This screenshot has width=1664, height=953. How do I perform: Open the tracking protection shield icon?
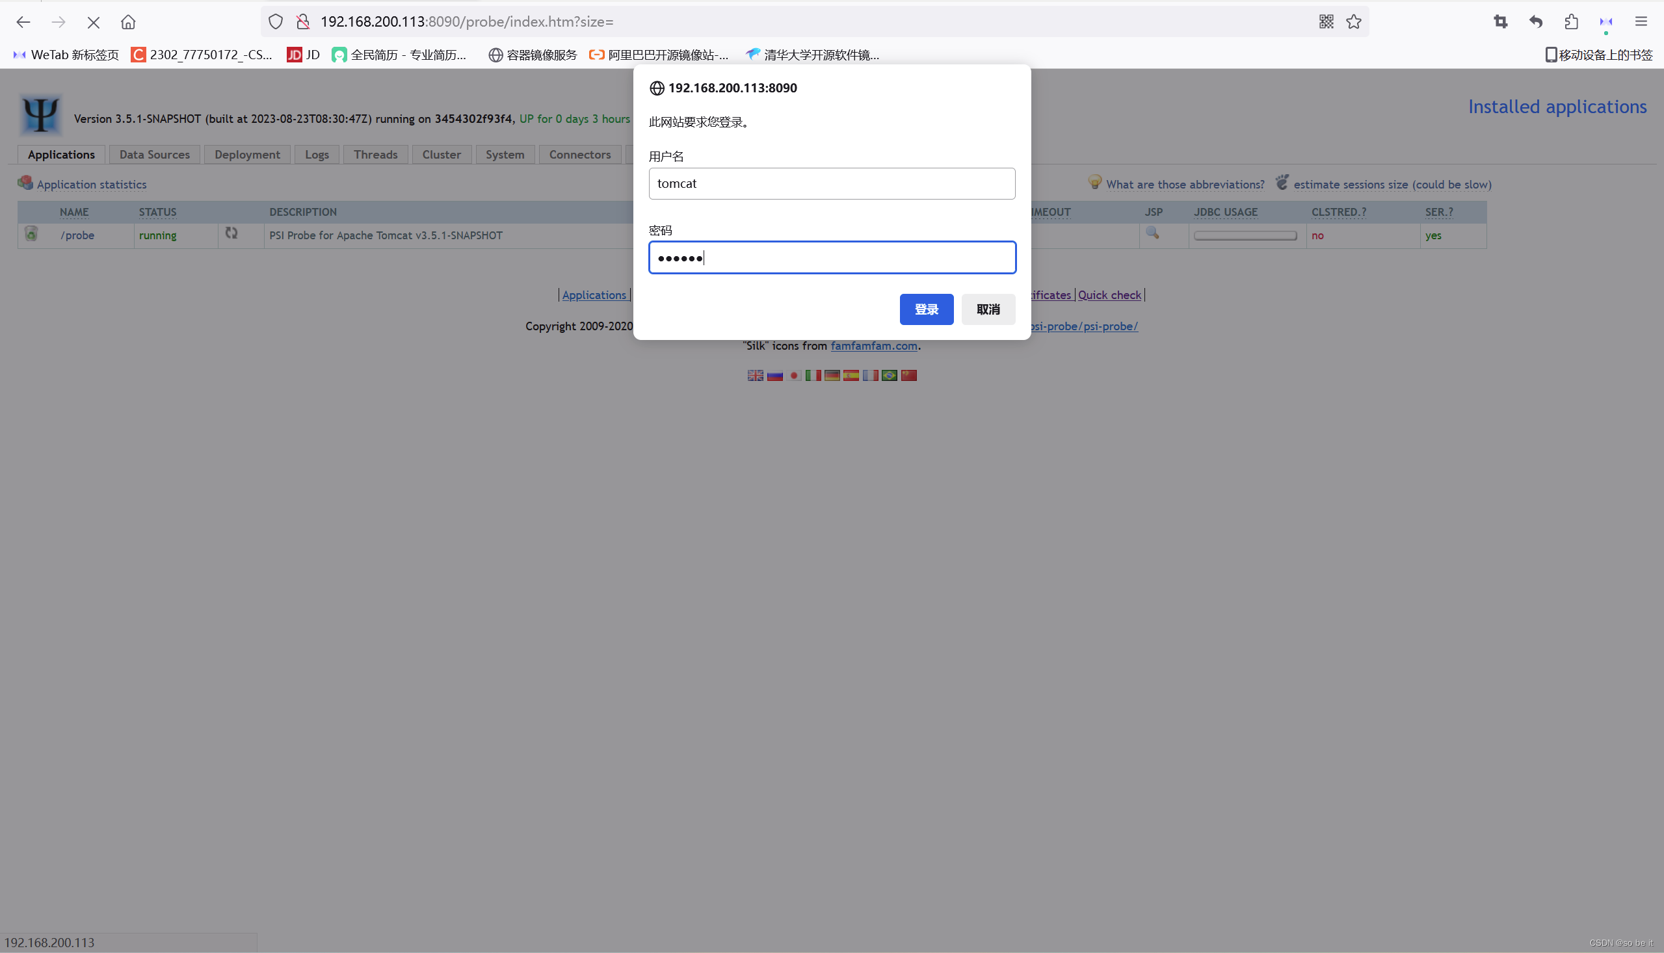click(x=276, y=21)
